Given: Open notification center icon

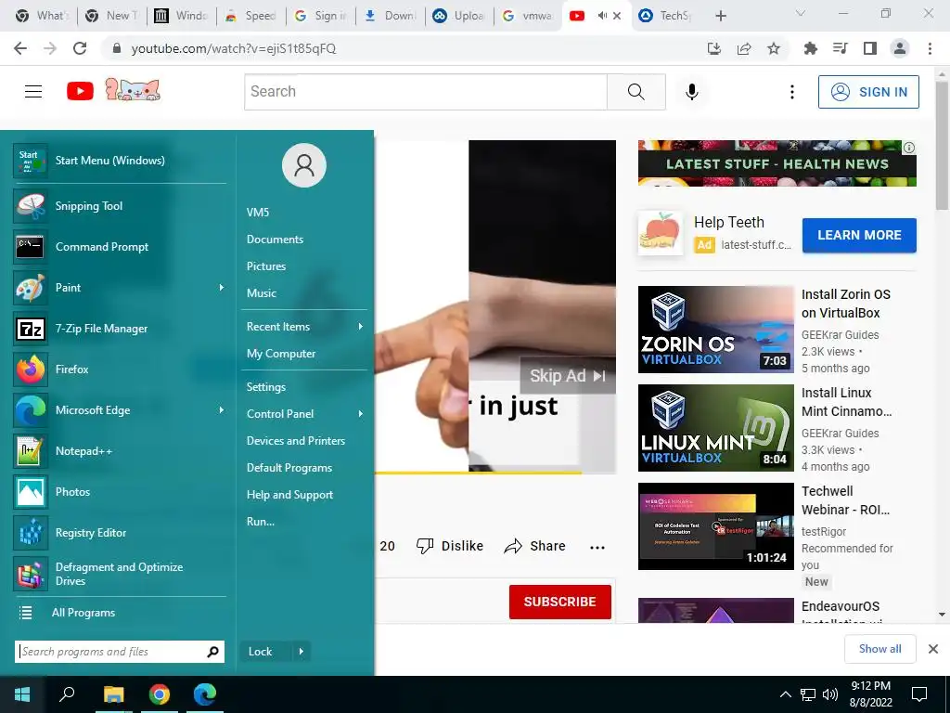Looking at the screenshot, I should 919,694.
